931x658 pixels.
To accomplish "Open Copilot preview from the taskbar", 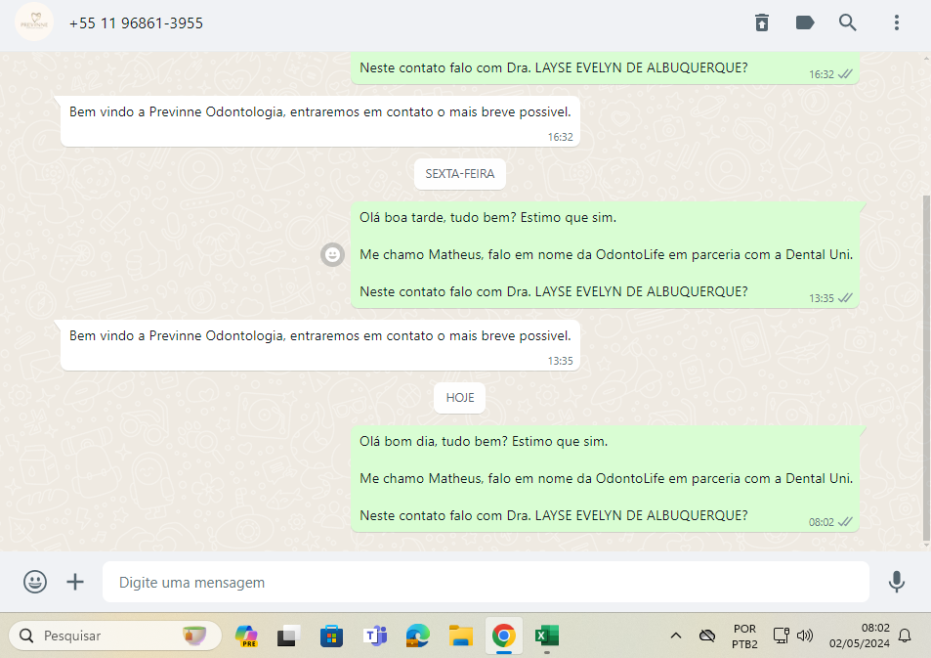I will 246,636.
